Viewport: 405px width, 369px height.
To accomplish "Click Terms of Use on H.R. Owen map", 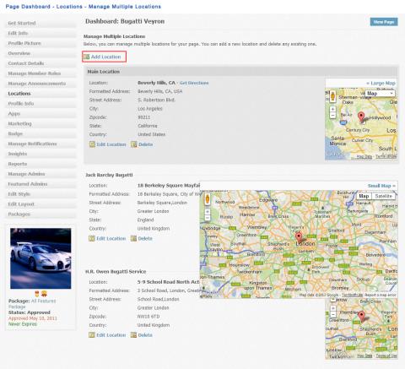I will click(386, 355).
